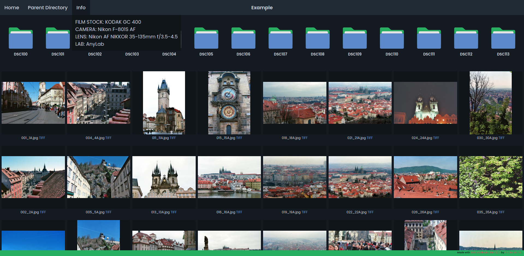Open thumbnail of 002_2A.jpg rooftops
Screen dimensions: 524x256
point(33,177)
